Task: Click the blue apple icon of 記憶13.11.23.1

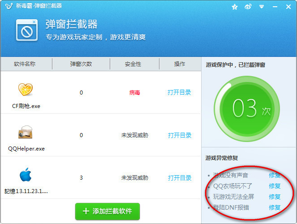Action: pos(26,174)
